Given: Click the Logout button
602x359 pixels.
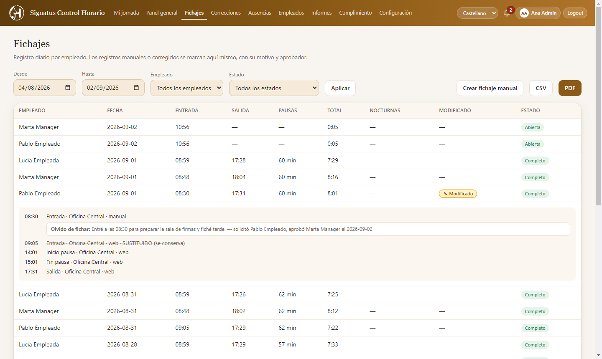Looking at the screenshot, I should coord(575,13).
